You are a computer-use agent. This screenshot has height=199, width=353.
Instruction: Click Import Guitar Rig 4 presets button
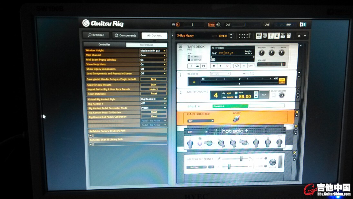point(153,89)
